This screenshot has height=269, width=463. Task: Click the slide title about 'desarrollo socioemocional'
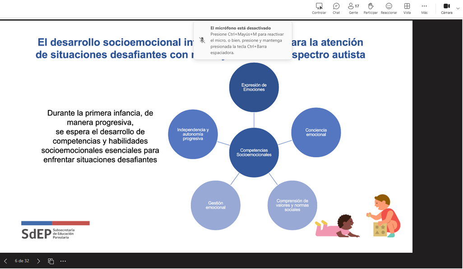coord(200,48)
